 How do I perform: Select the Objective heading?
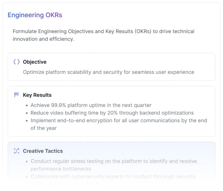click(x=35, y=62)
